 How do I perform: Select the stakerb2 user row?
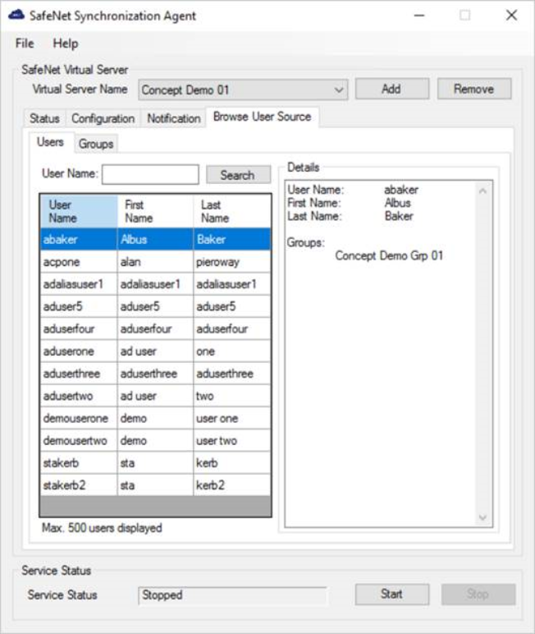click(x=78, y=485)
